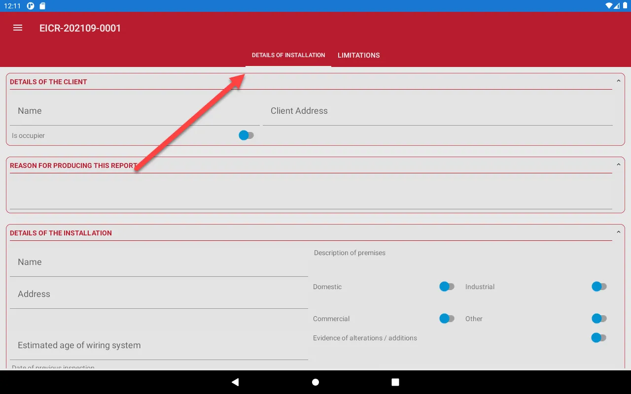Tap the EICR-202109-0001 title

[x=80, y=28]
